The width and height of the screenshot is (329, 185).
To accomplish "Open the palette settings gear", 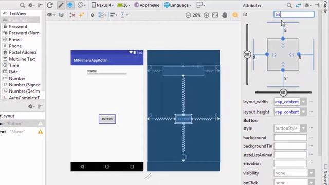I will 31,5.
